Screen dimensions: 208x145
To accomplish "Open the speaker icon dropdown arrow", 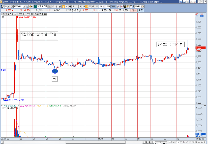I will [x=33, y=6].
